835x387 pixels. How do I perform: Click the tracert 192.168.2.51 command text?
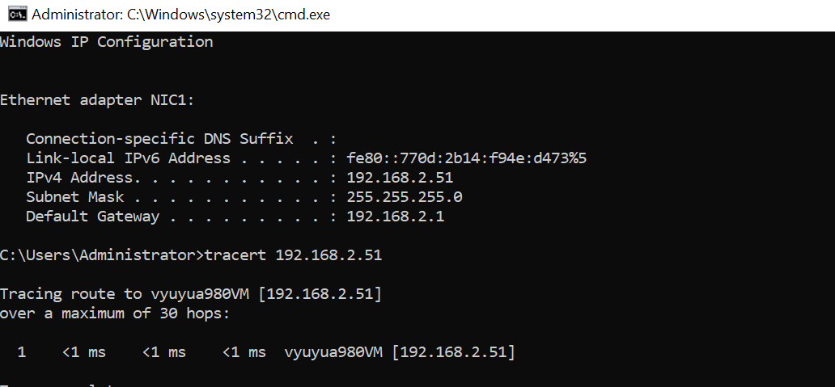coord(294,255)
